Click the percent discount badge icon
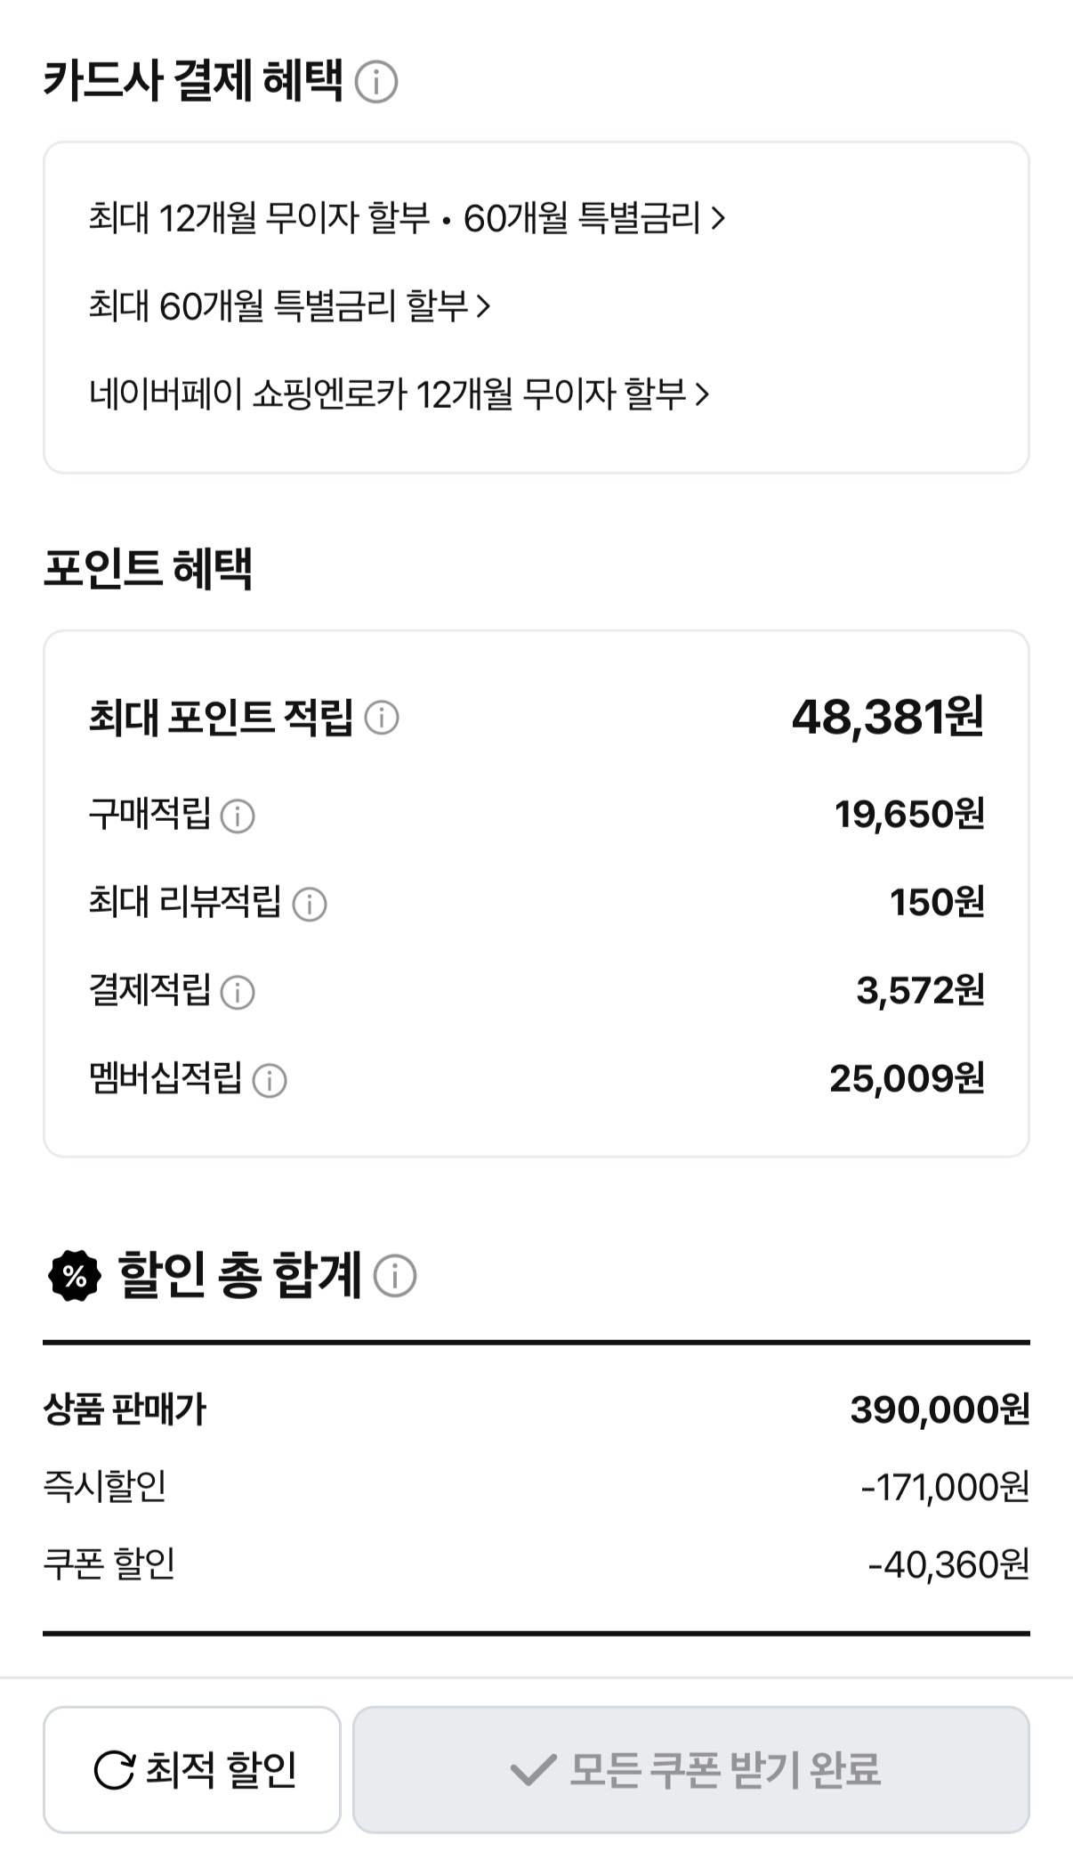The height and width of the screenshot is (1860, 1073). pos(75,1276)
